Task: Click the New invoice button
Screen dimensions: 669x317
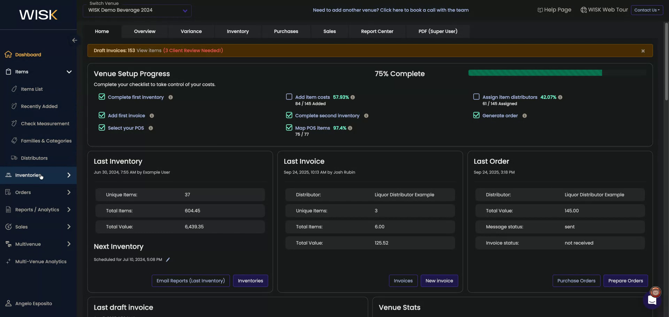Action: 439,281
